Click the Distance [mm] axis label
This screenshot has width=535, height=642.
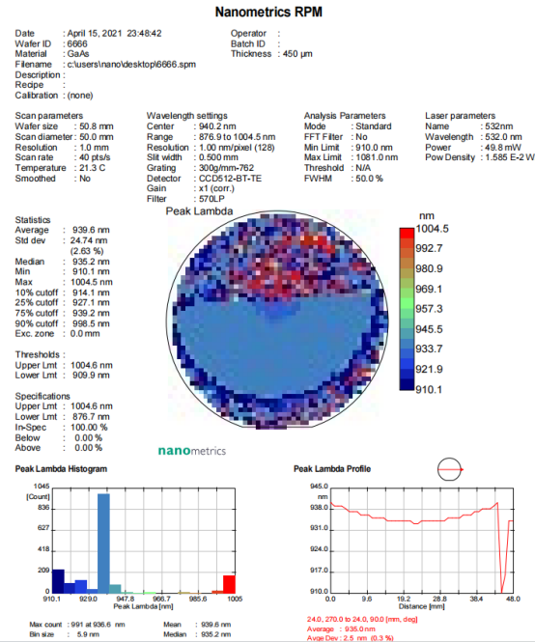[421, 606]
